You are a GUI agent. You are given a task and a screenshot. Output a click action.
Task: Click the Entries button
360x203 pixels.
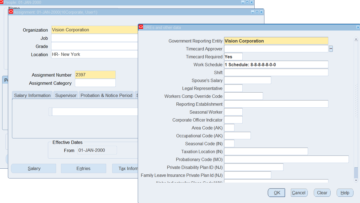83,168
